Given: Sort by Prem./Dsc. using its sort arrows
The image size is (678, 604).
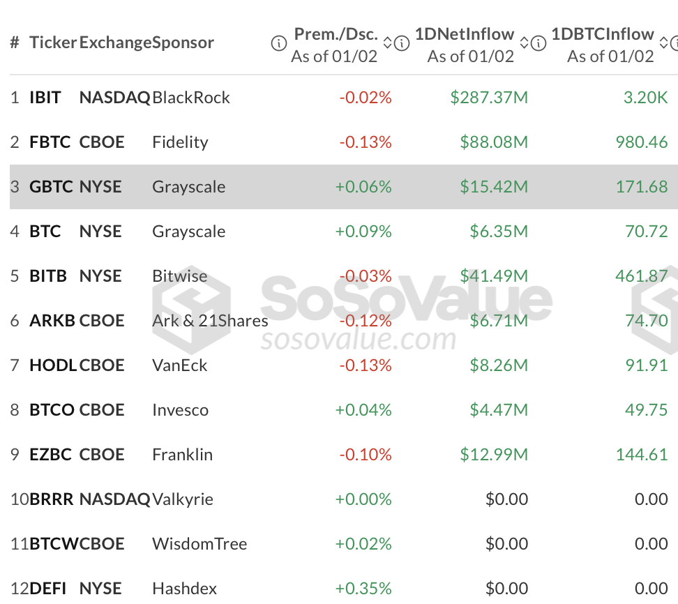Looking at the screenshot, I should pos(389,43).
